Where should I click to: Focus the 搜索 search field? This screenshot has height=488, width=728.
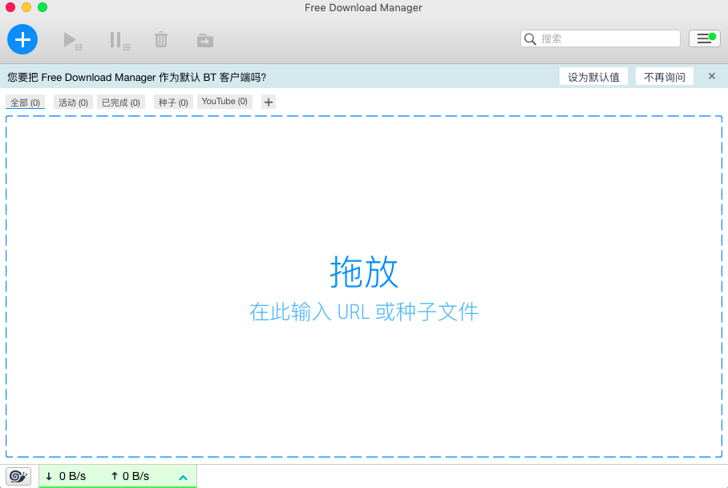(601, 38)
